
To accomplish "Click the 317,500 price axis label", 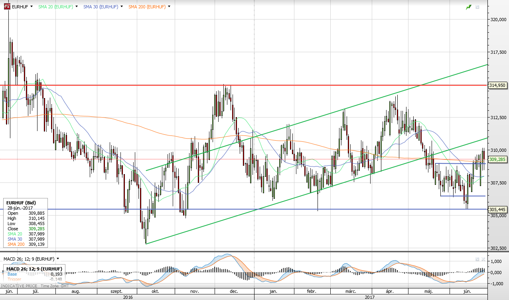I will click(498, 52).
